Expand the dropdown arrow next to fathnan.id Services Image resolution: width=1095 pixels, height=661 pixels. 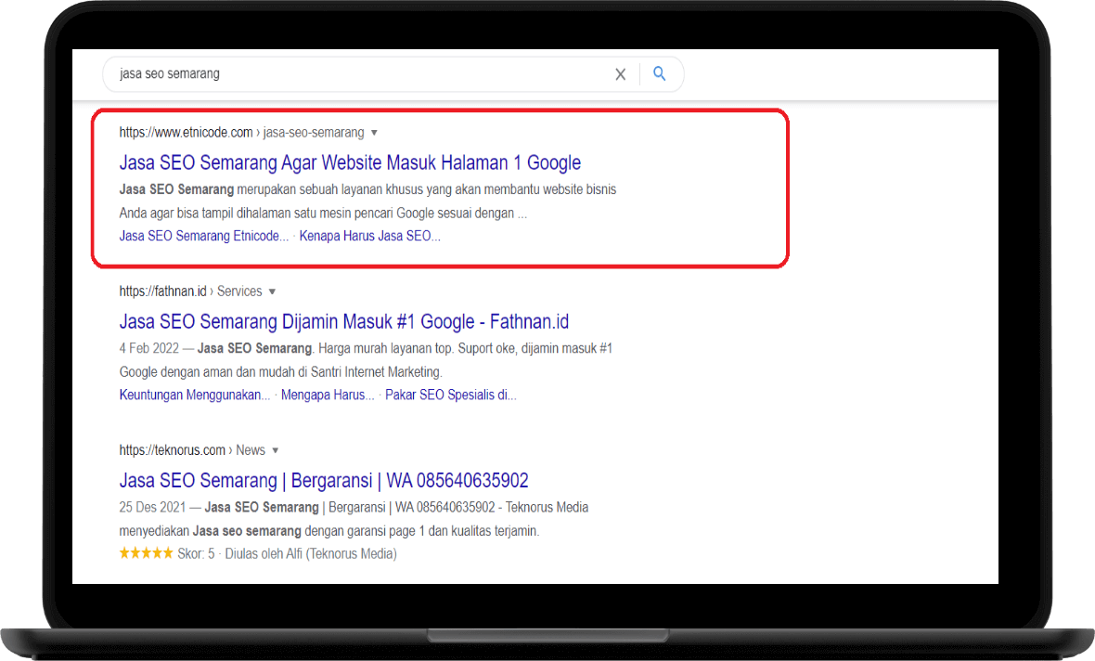click(x=272, y=292)
